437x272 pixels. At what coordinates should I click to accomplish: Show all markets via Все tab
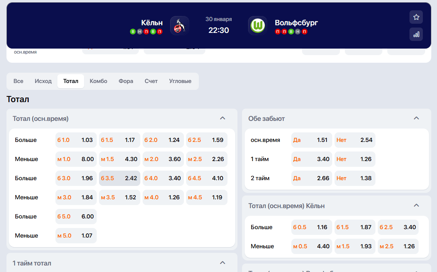point(18,81)
